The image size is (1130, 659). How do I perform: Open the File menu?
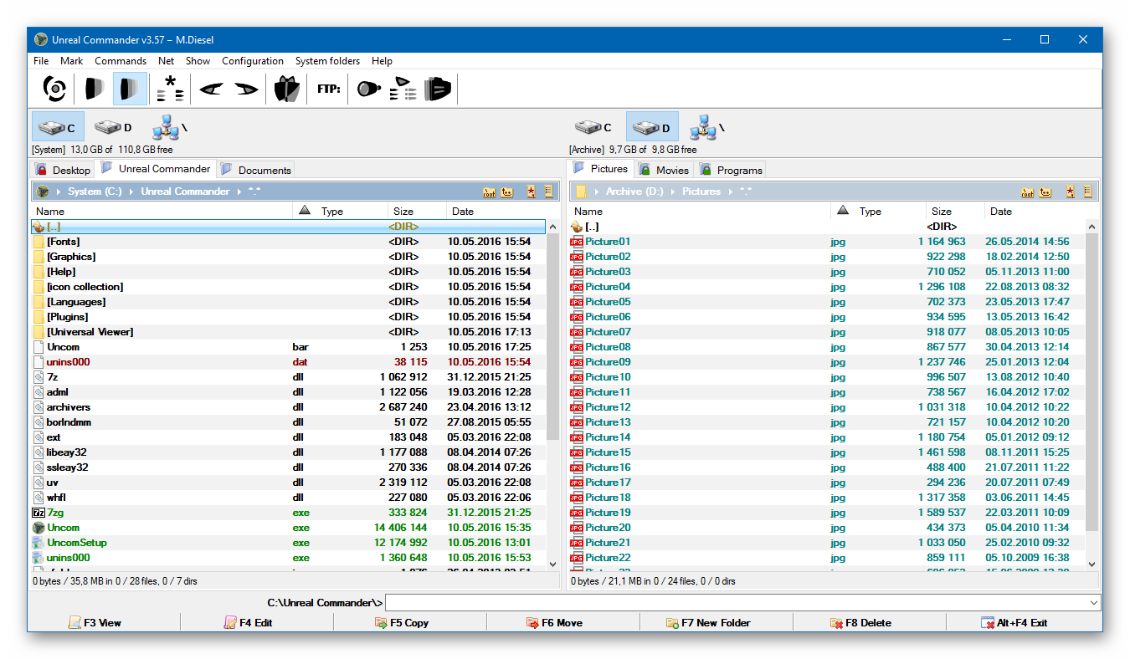41,61
